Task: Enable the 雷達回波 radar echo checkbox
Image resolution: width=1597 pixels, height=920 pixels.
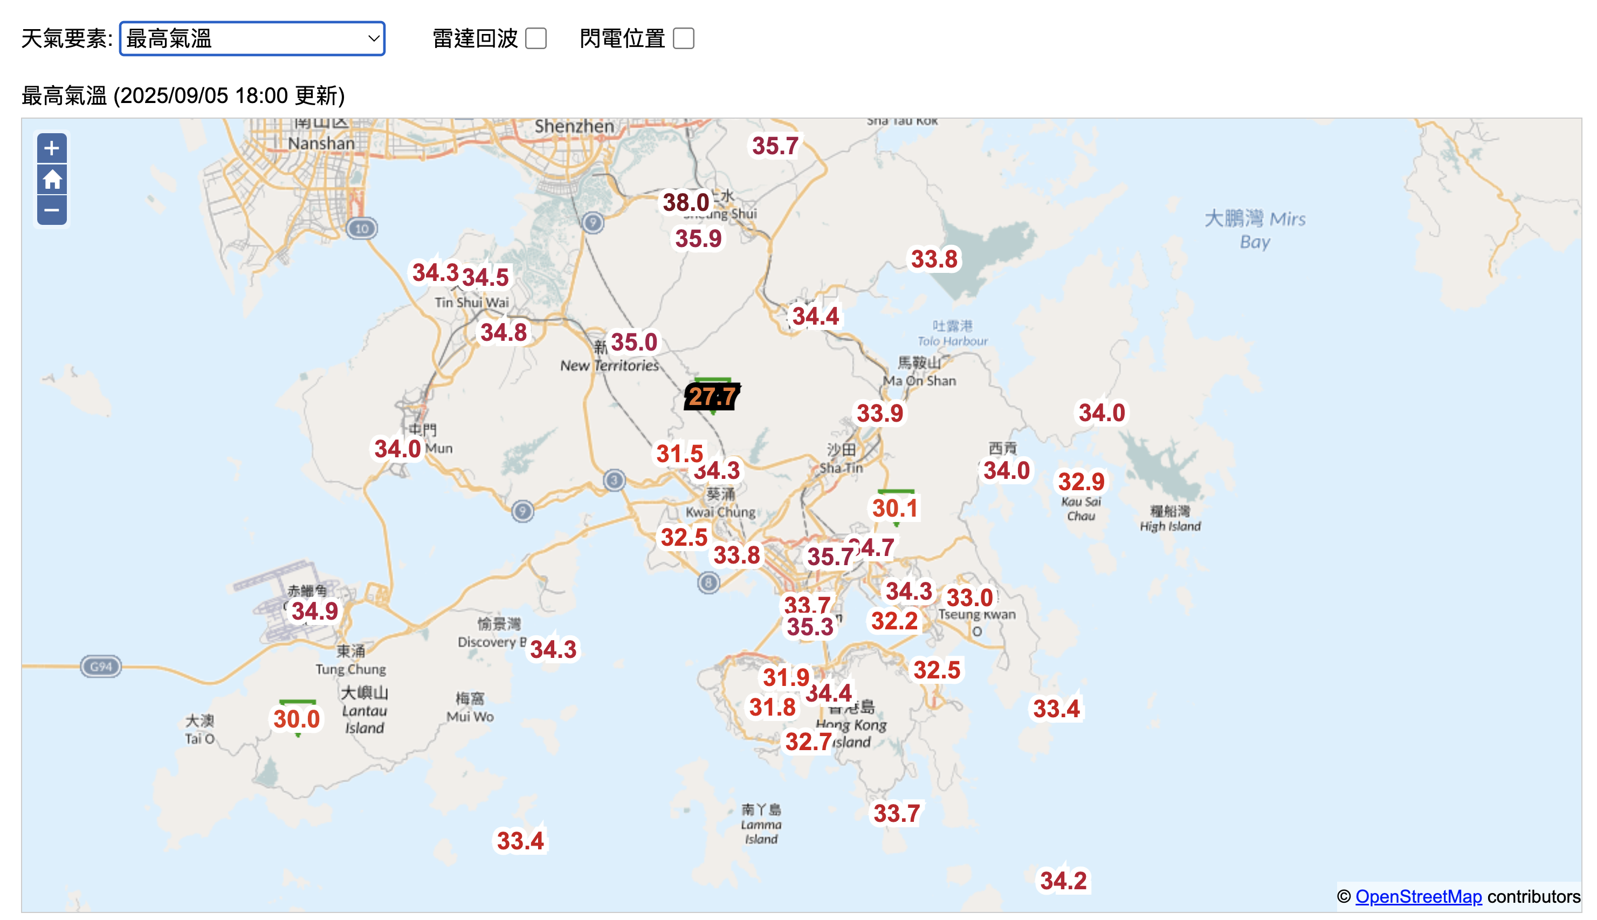Action: [x=536, y=38]
